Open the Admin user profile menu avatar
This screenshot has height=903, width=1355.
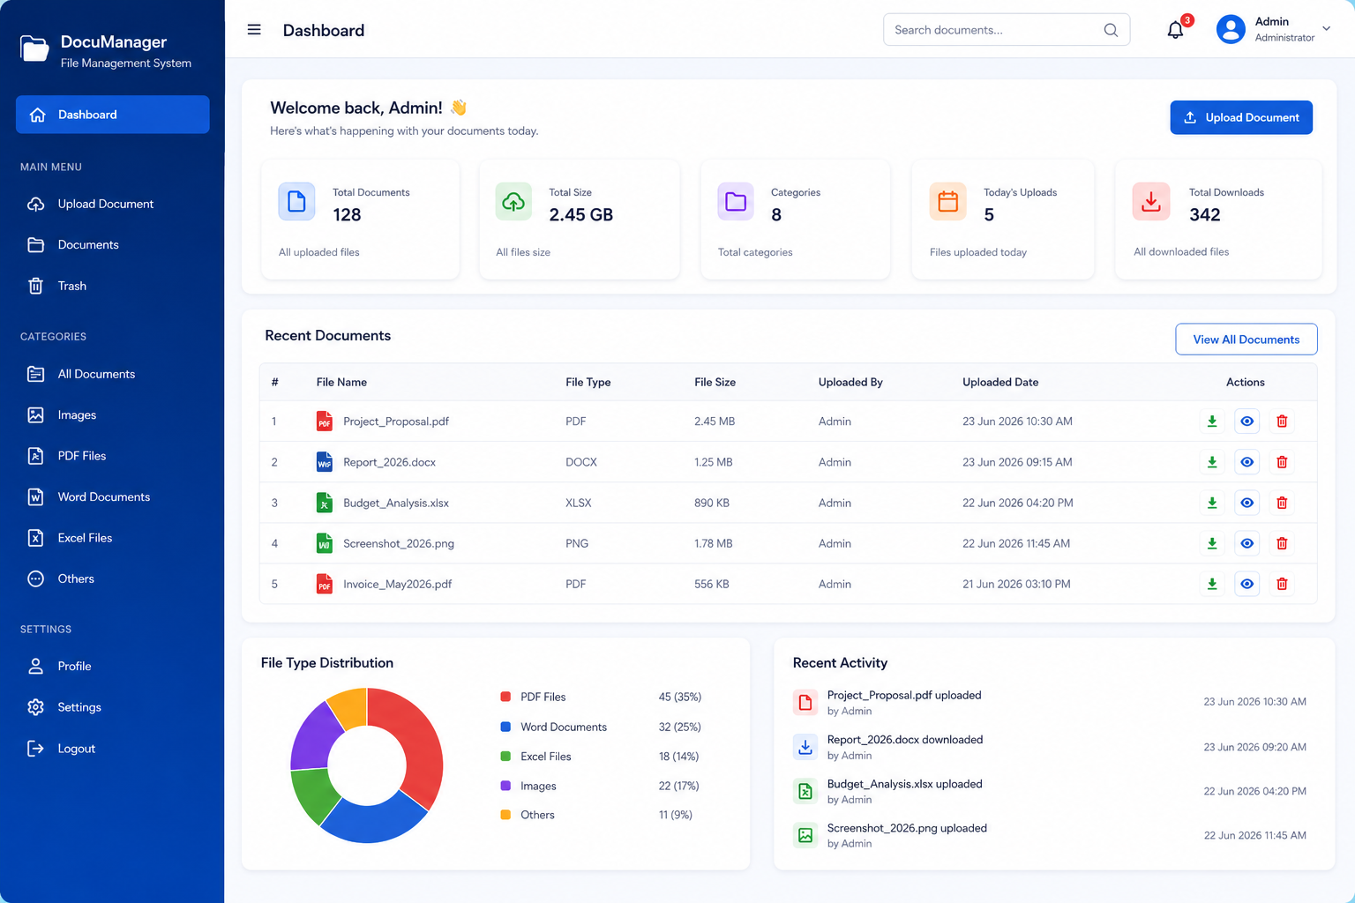pos(1231,29)
